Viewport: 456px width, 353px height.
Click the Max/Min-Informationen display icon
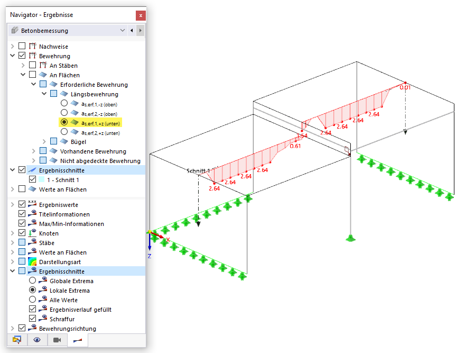[x=32, y=223]
